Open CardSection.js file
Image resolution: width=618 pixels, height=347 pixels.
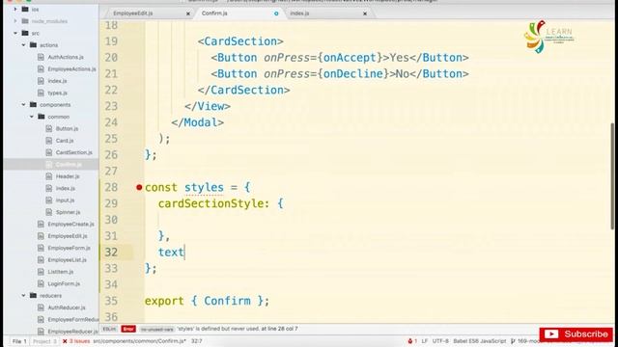coord(74,152)
